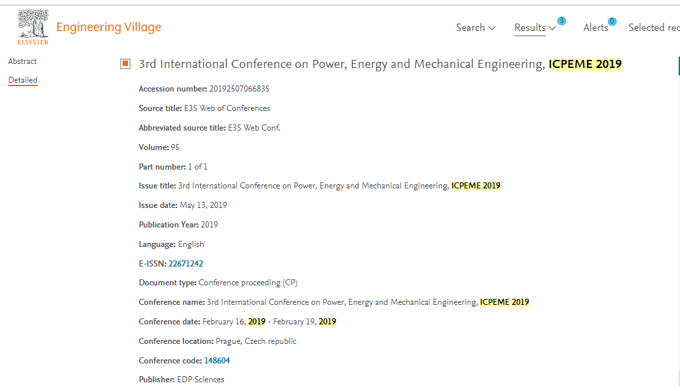The image size is (680, 391).
Task: Open the Alerts menu
Action: coord(596,28)
